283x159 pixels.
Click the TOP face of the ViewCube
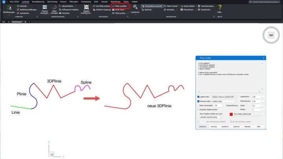pos(271,35)
